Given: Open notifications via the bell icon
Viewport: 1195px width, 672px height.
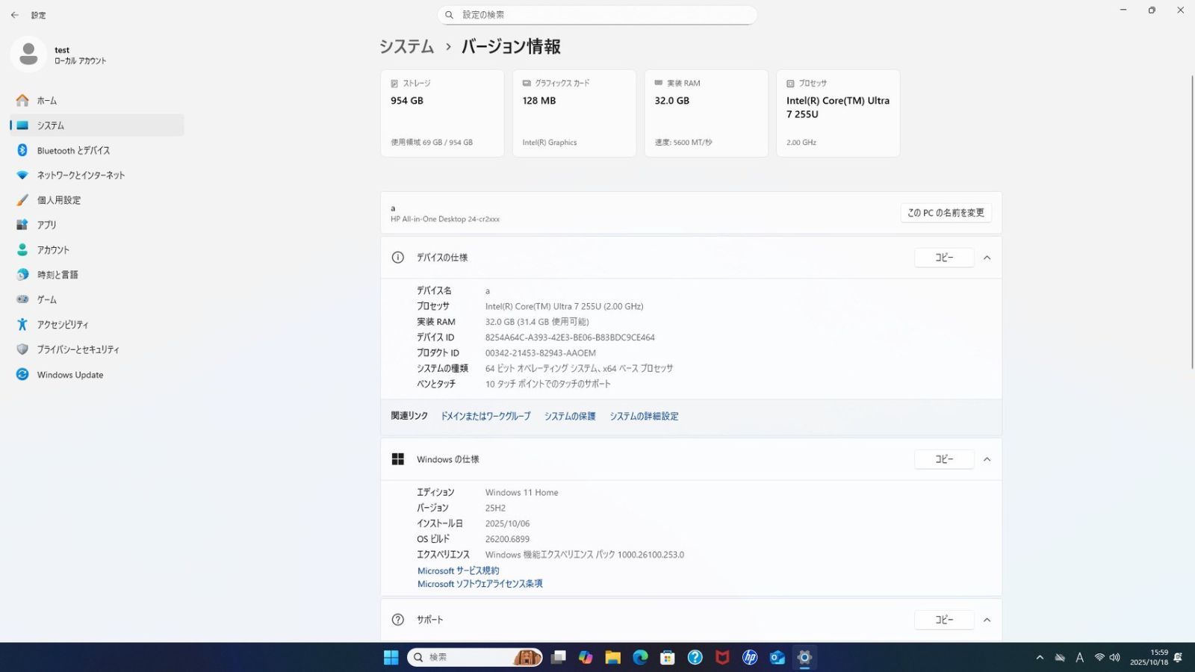Looking at the screenshot, I should [1178, 657].
